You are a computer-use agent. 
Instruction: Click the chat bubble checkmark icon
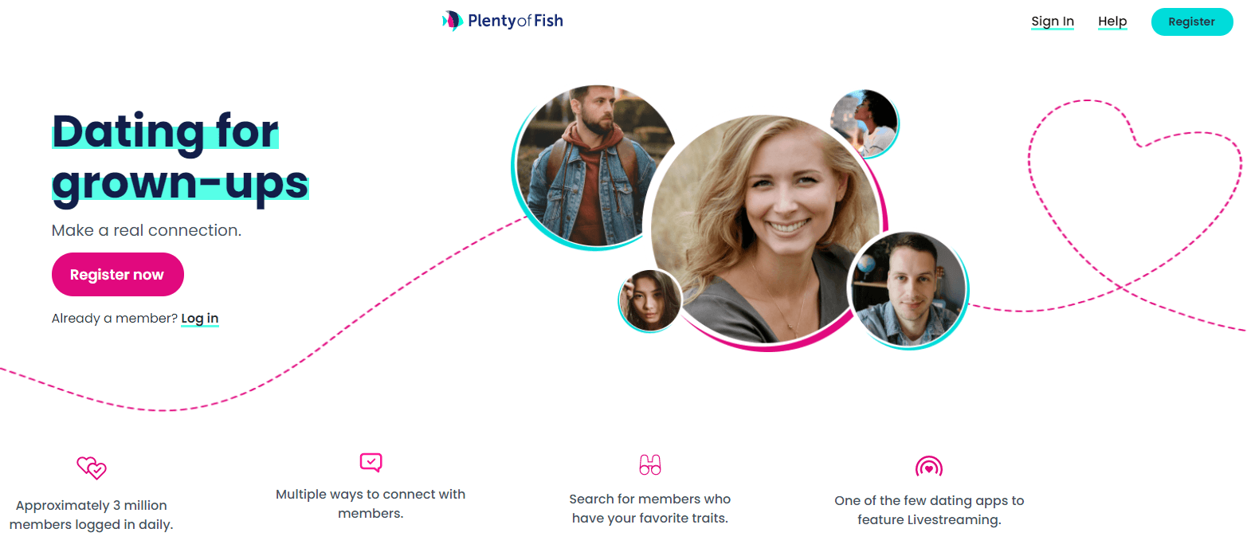(x=371, y=462)
